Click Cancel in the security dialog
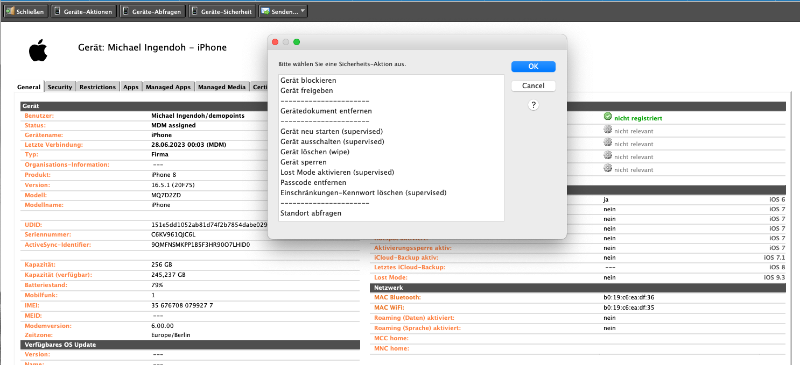This screenshot has height=365, width=800. 534,86
